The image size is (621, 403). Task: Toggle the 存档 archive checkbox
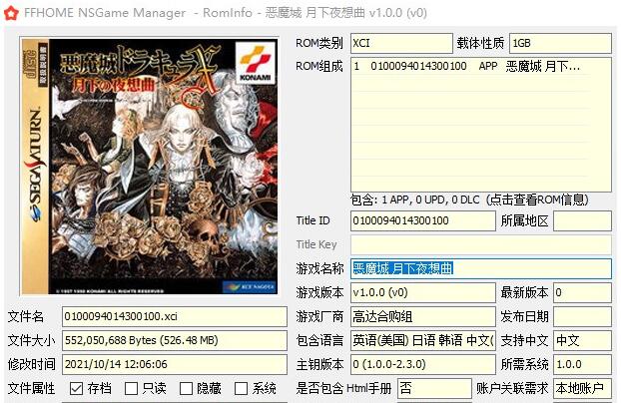(x=76, y=388)
